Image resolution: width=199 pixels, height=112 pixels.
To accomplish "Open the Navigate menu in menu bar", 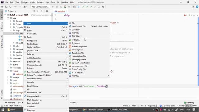I will (25, 2).
